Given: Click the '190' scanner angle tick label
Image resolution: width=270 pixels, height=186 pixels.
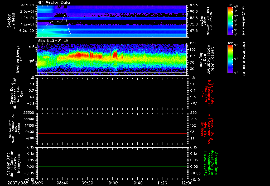Looking at the screenshot, I should click(193, 43).
